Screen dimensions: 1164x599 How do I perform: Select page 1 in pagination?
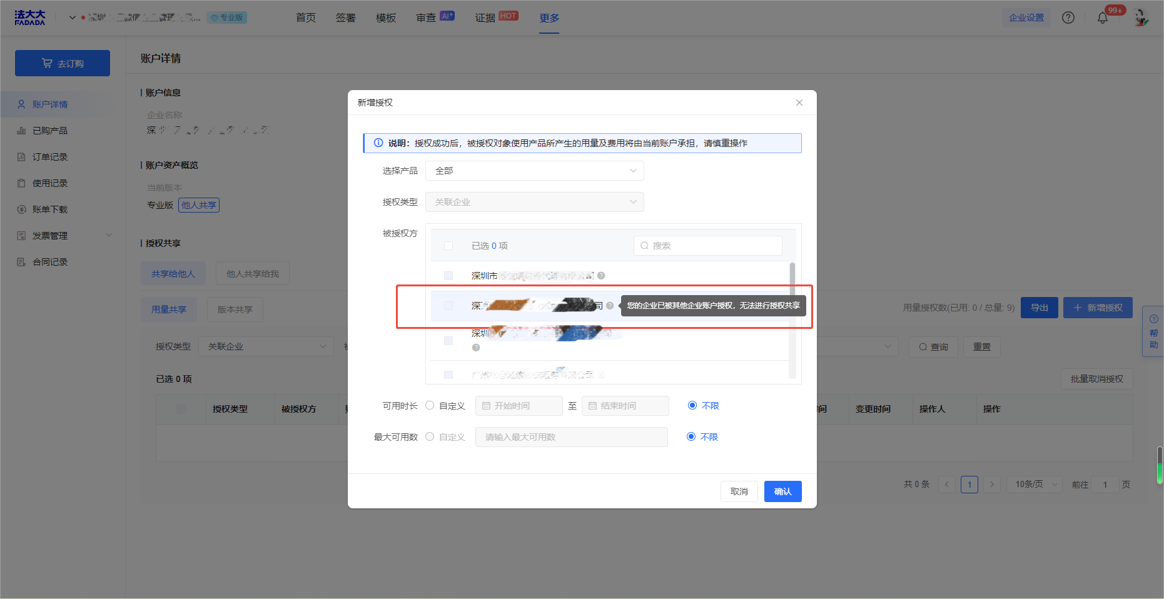(969, 485)
